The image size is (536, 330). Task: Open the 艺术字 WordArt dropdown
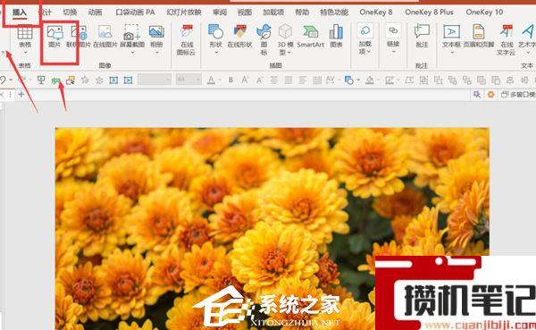(528, 53)
